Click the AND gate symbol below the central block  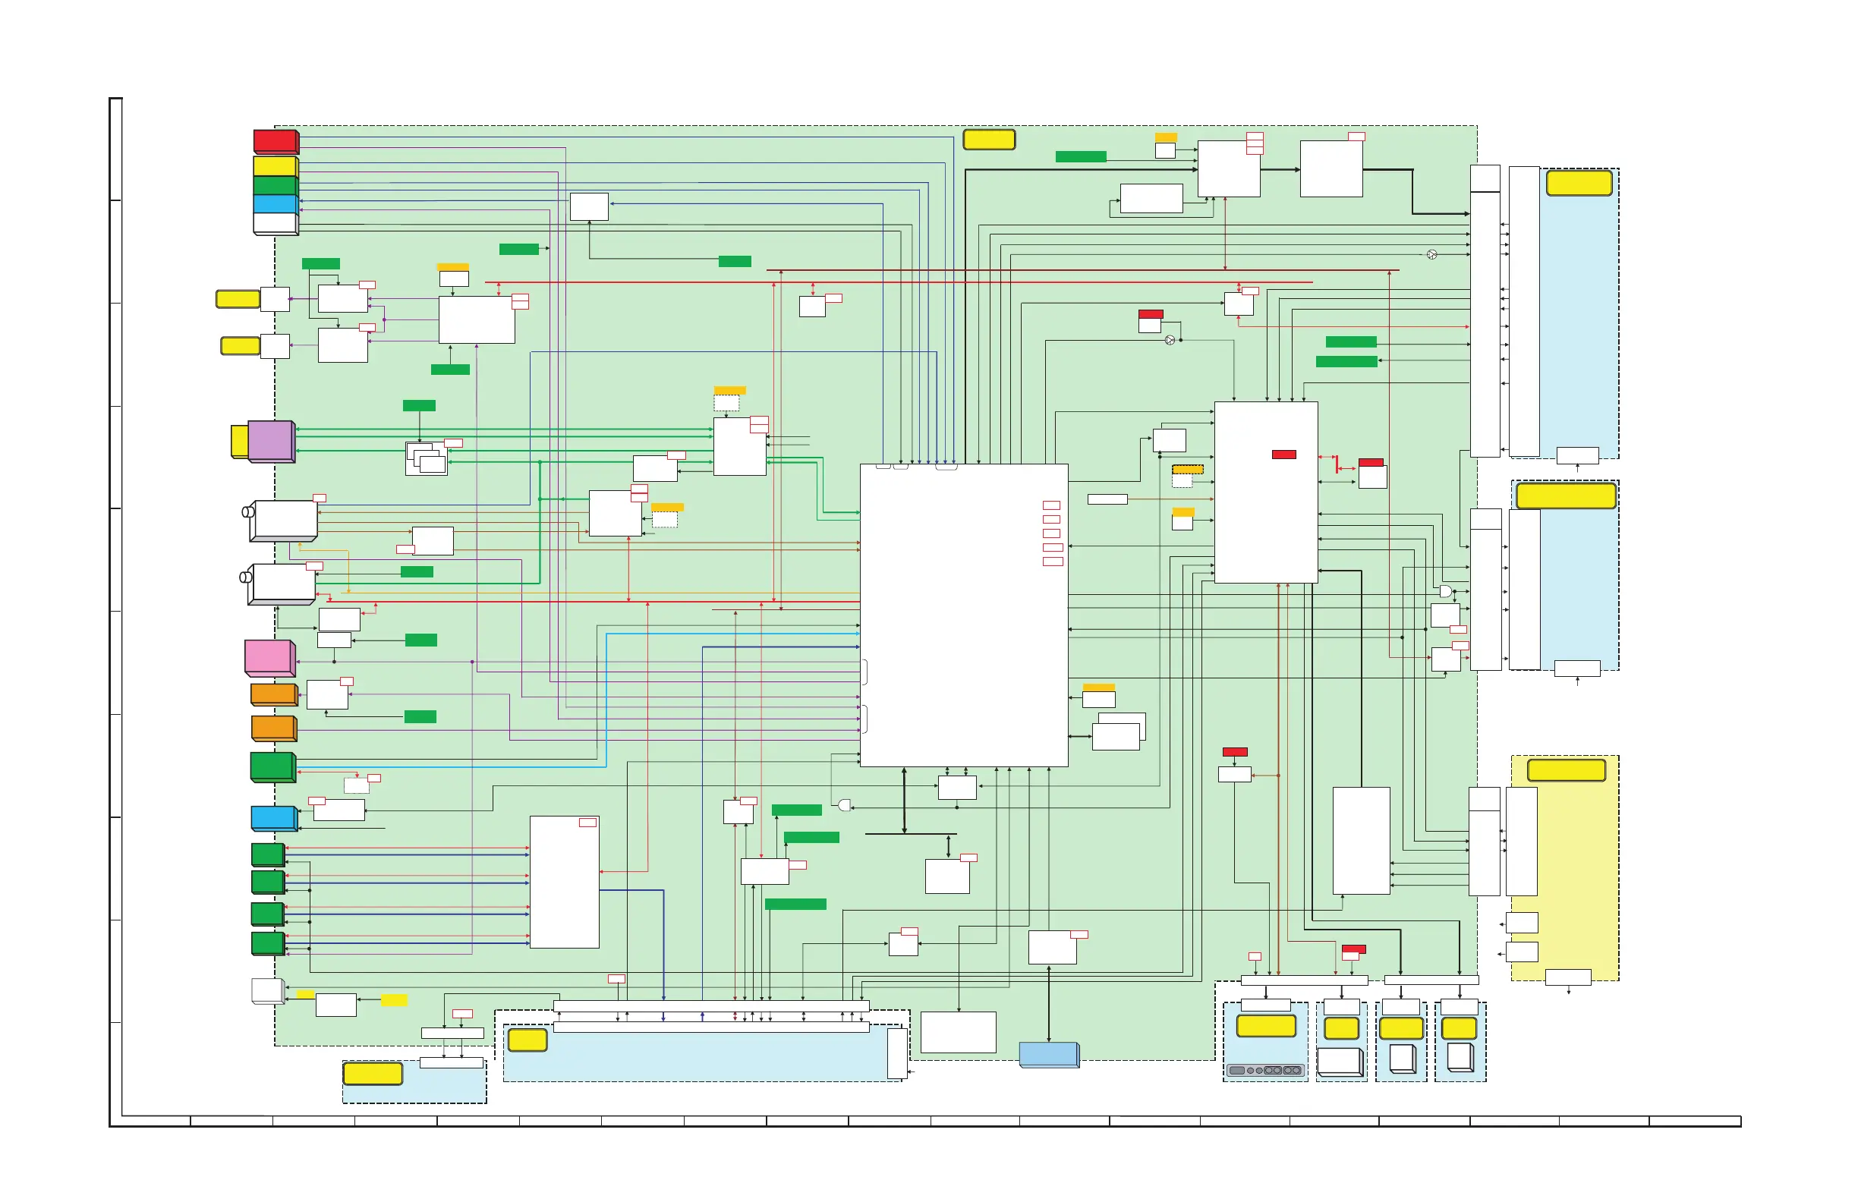(x=845, y=804)
